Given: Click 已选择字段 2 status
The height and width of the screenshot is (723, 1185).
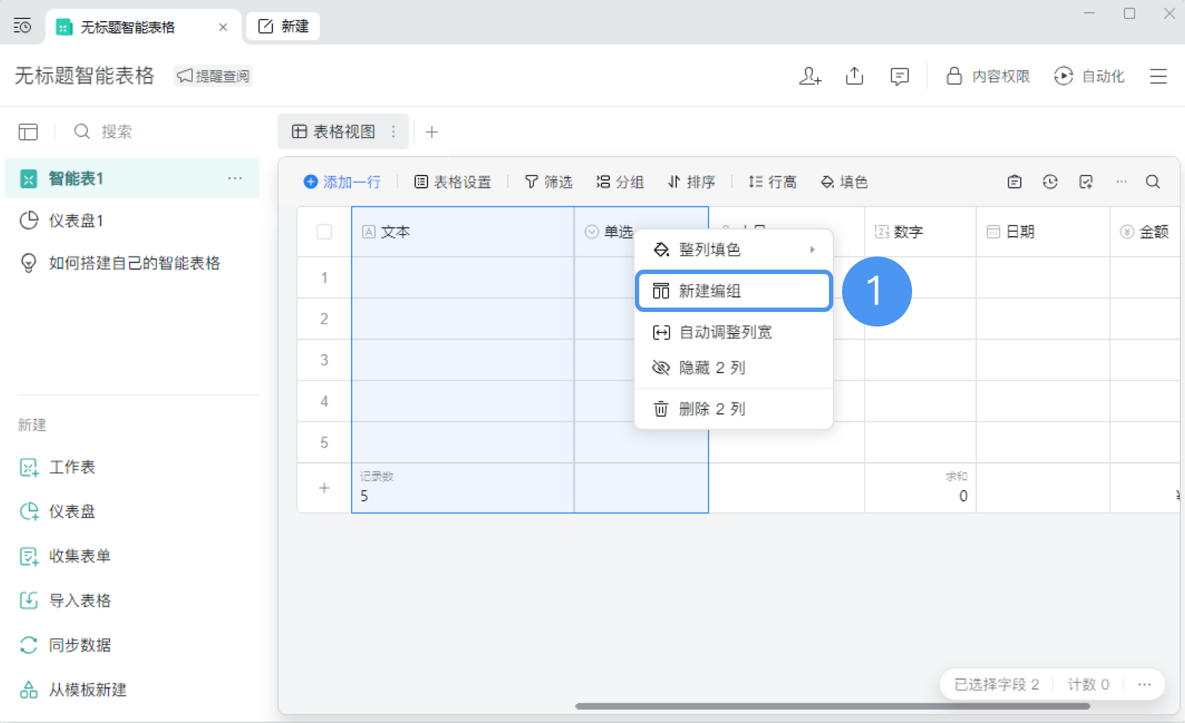Looking at the screenshot, I should pyautogui.click(x=996, y=684).
